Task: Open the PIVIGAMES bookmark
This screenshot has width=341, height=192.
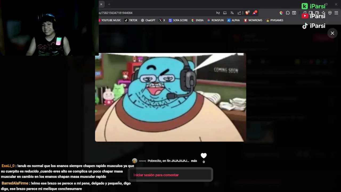Action: pos(275,20)
